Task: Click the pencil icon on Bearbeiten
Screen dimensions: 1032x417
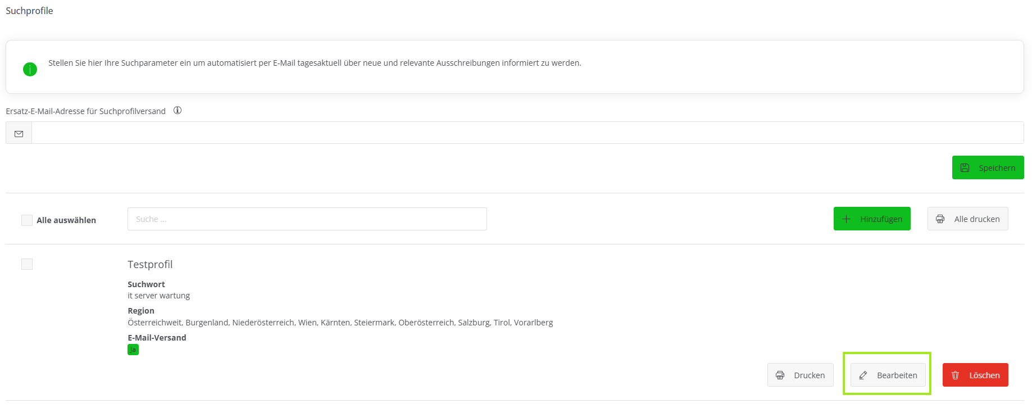Action: pyautogui.click(x=863, y=375)
